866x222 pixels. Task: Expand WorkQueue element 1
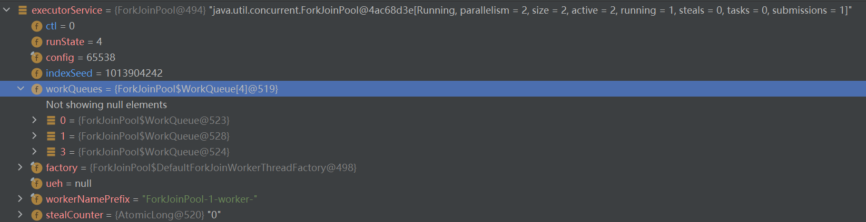coord(34,136)
